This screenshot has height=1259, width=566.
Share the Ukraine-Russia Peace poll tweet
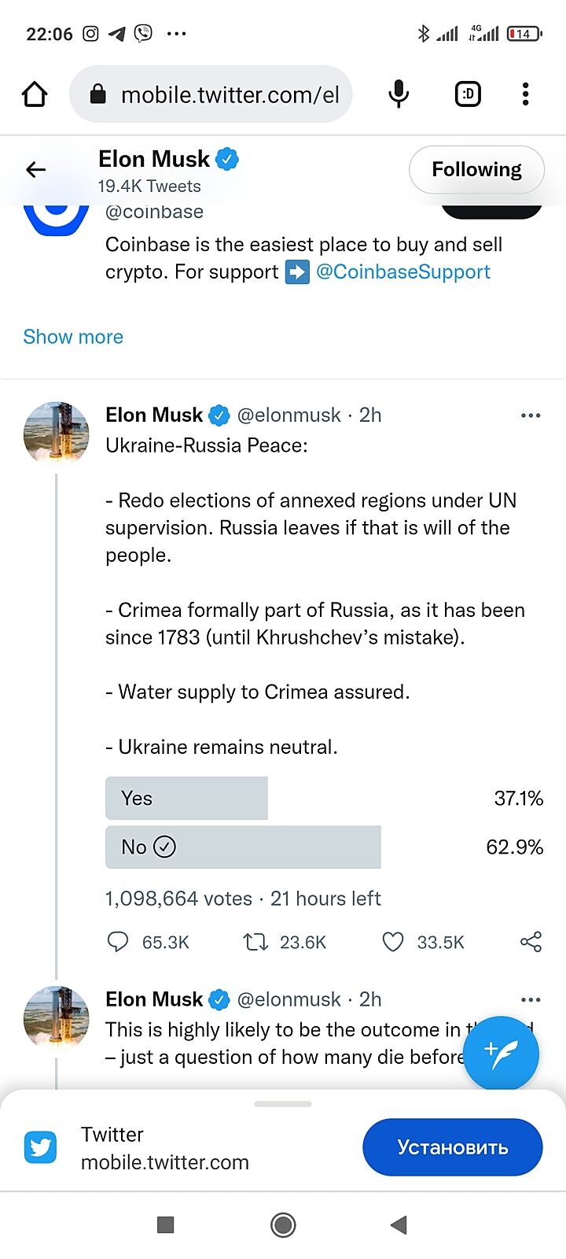pos(531,942)
